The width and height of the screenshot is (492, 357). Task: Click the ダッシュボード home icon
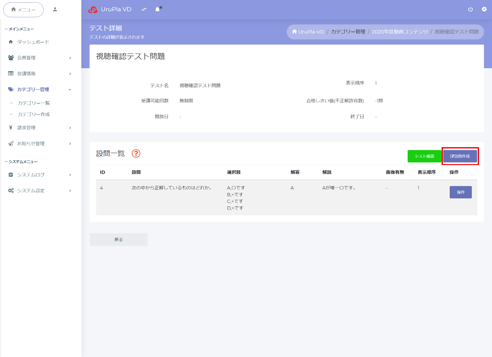tap(11, 42)
